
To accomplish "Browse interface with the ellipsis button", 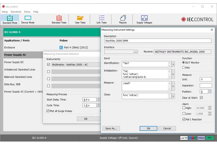I will click(x=136, y=52).
